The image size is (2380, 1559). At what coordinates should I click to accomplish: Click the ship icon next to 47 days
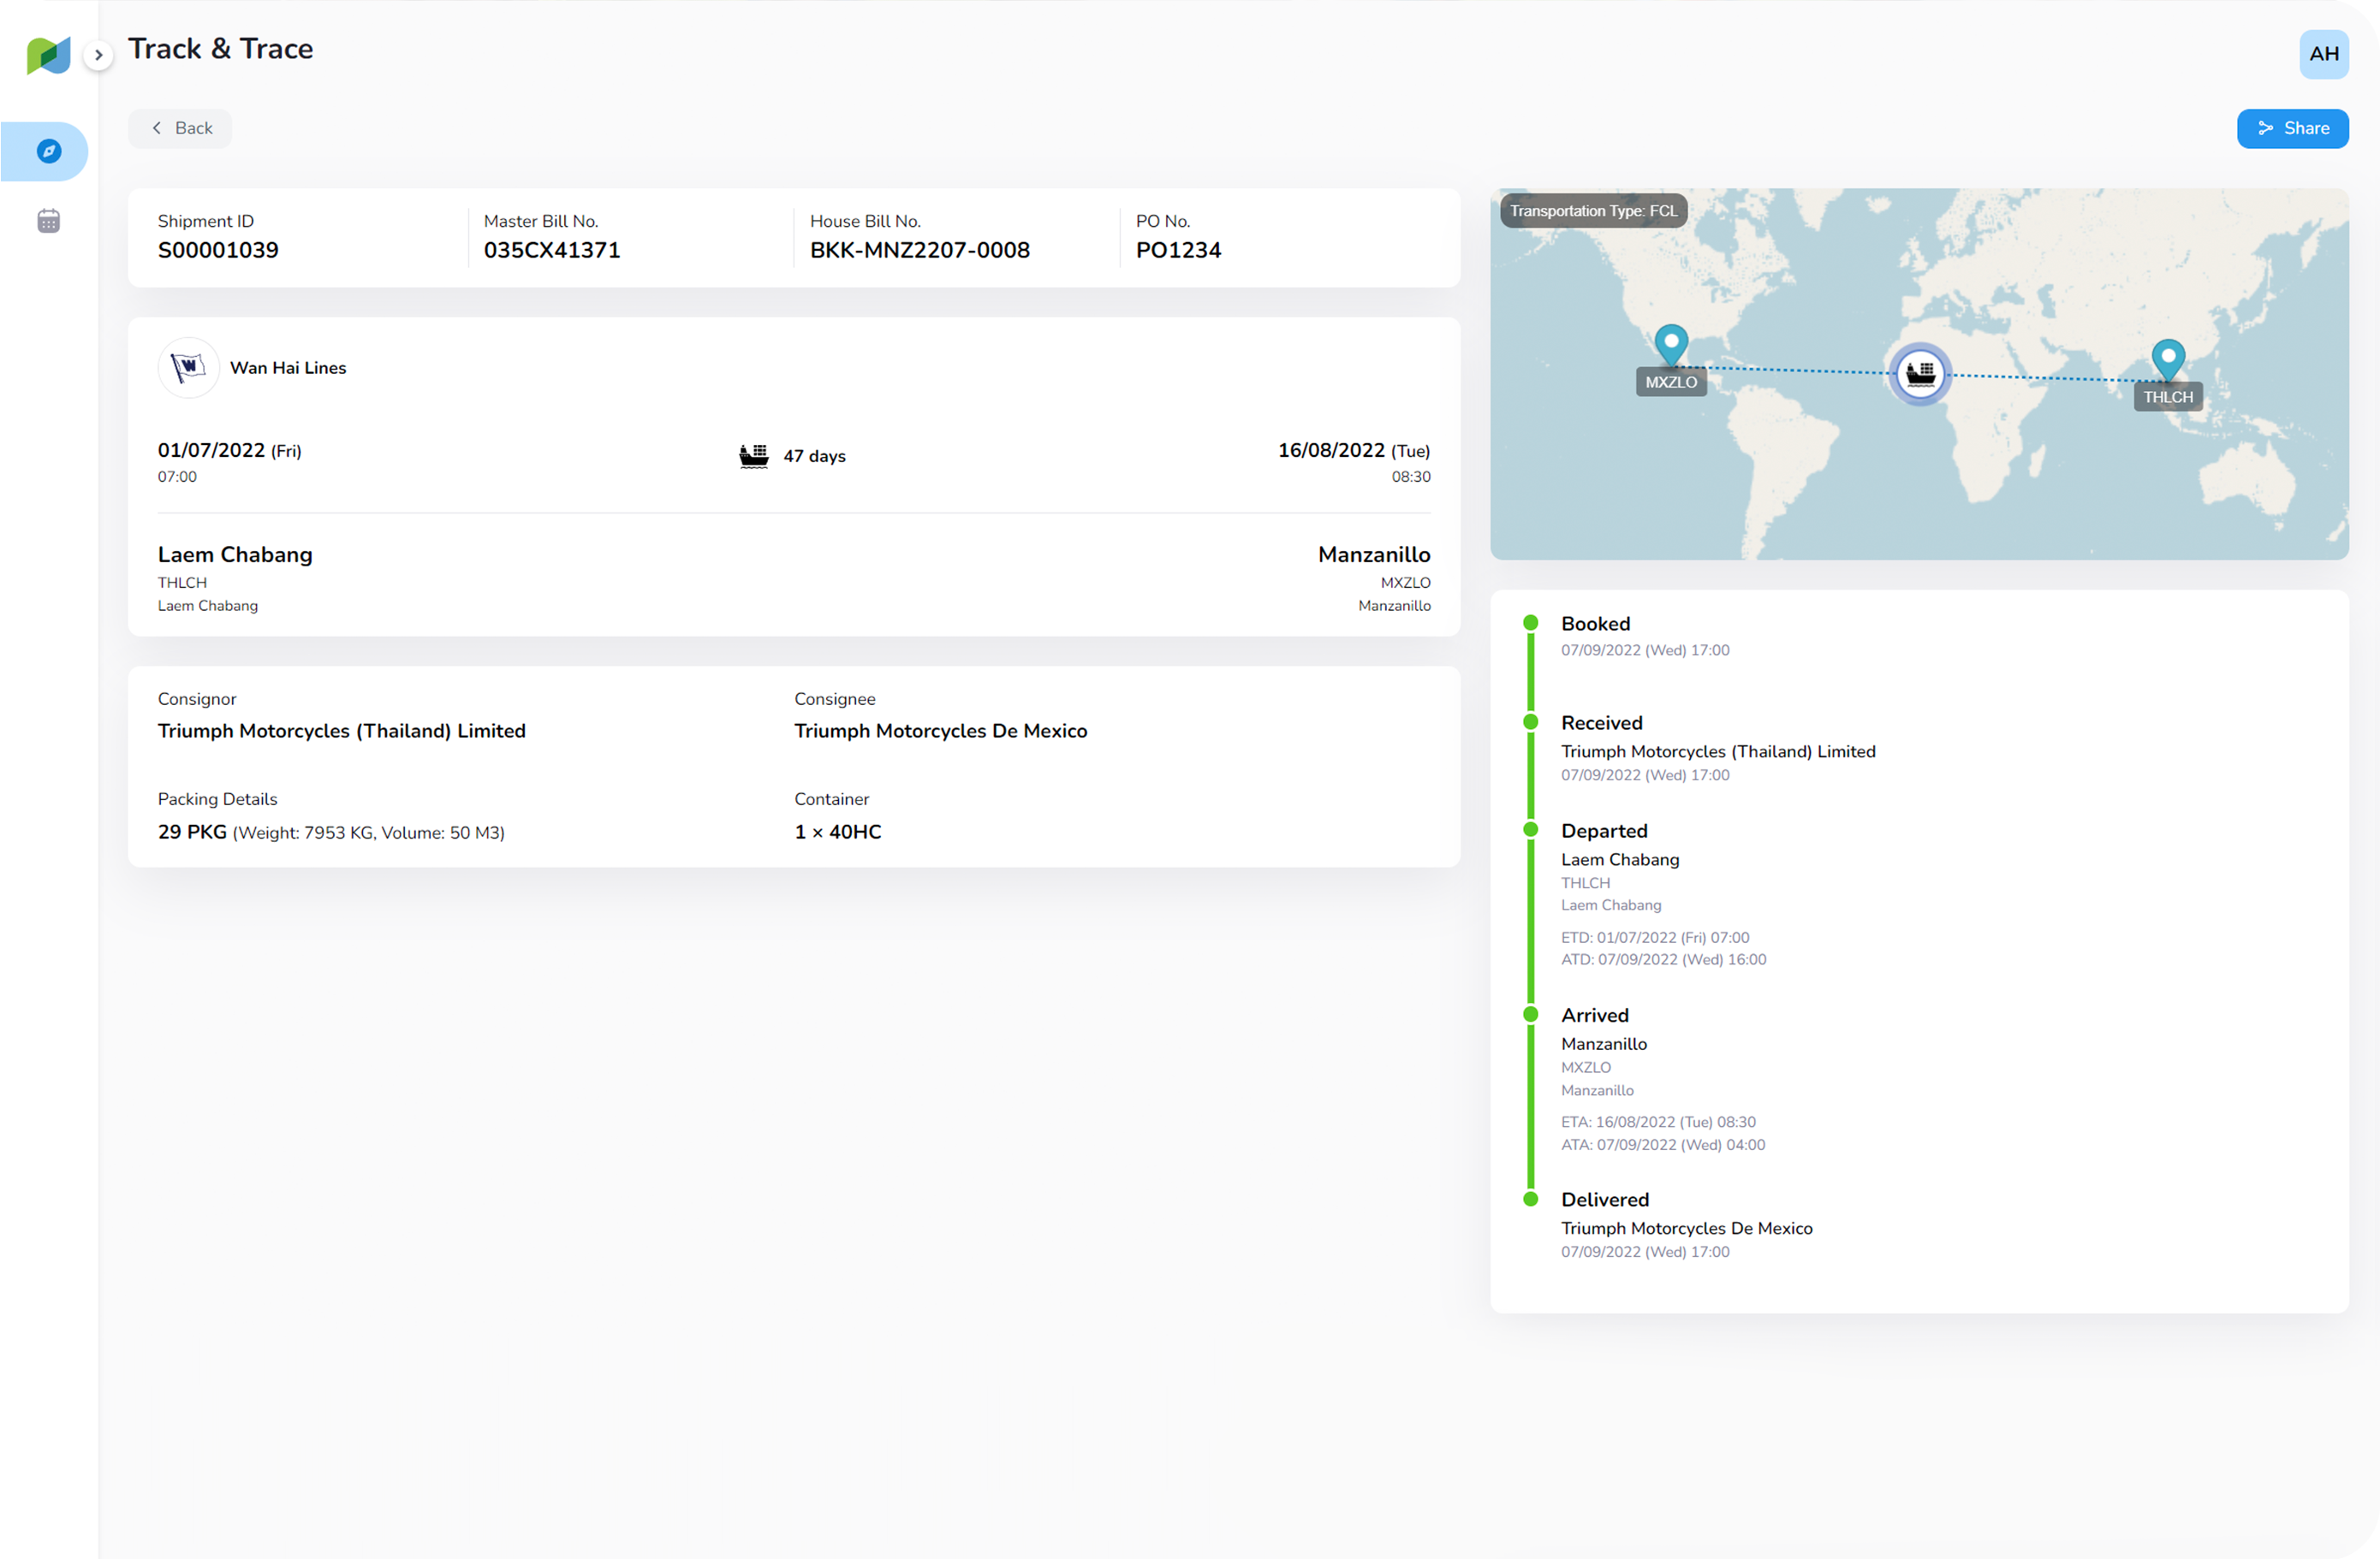[x=754, y=456]
